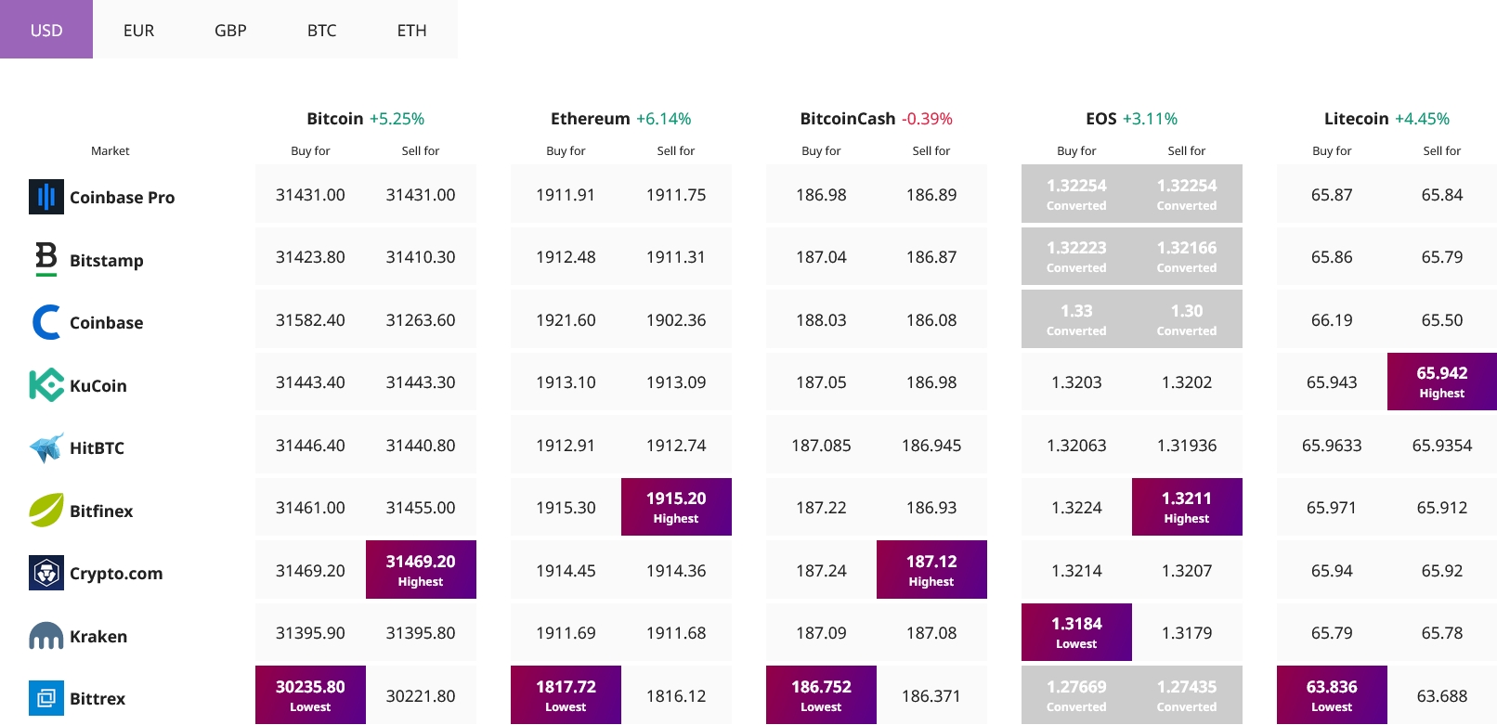
Task: Switch to the EUR currency tab
Action: tap(138, 30)
